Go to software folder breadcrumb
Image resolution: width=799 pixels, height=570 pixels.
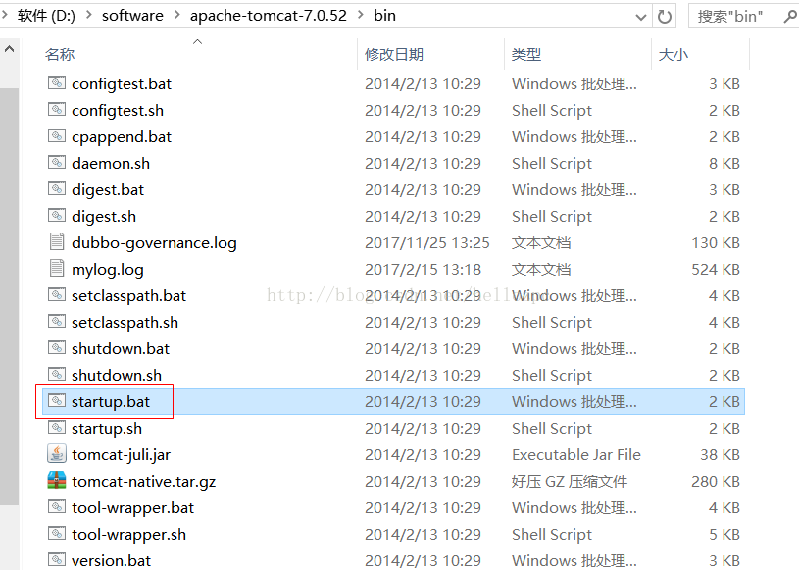tap(132, 16)
